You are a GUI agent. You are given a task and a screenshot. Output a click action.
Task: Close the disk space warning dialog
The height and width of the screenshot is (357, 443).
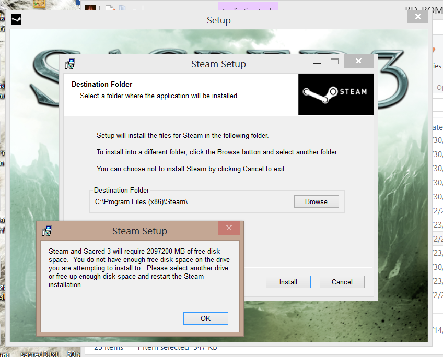(229, 228)
